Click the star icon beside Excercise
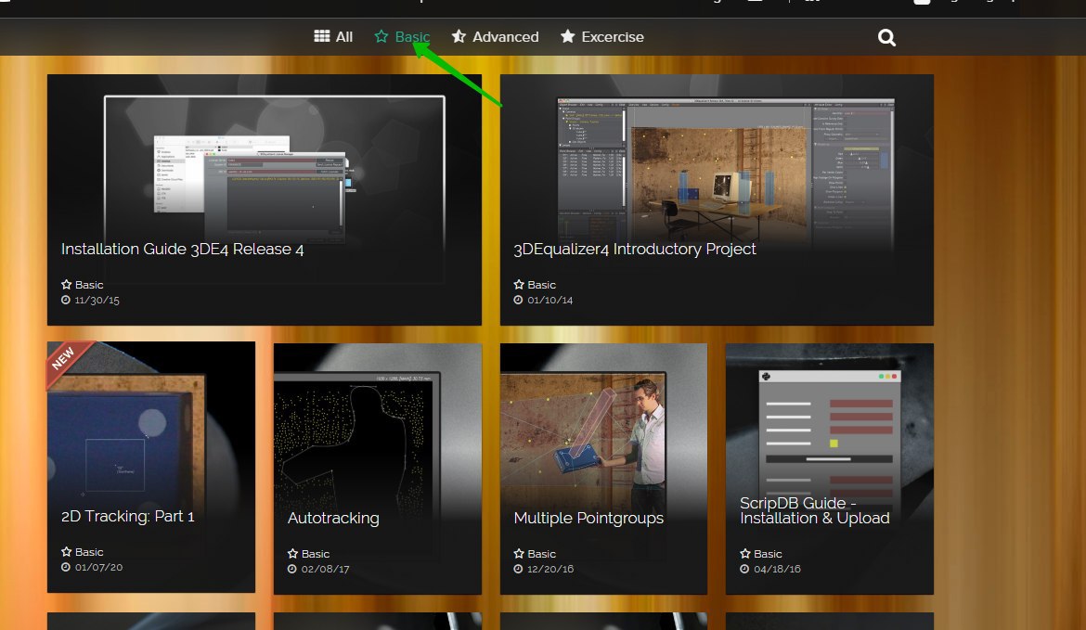1086x630 pixels. [567, 36]
